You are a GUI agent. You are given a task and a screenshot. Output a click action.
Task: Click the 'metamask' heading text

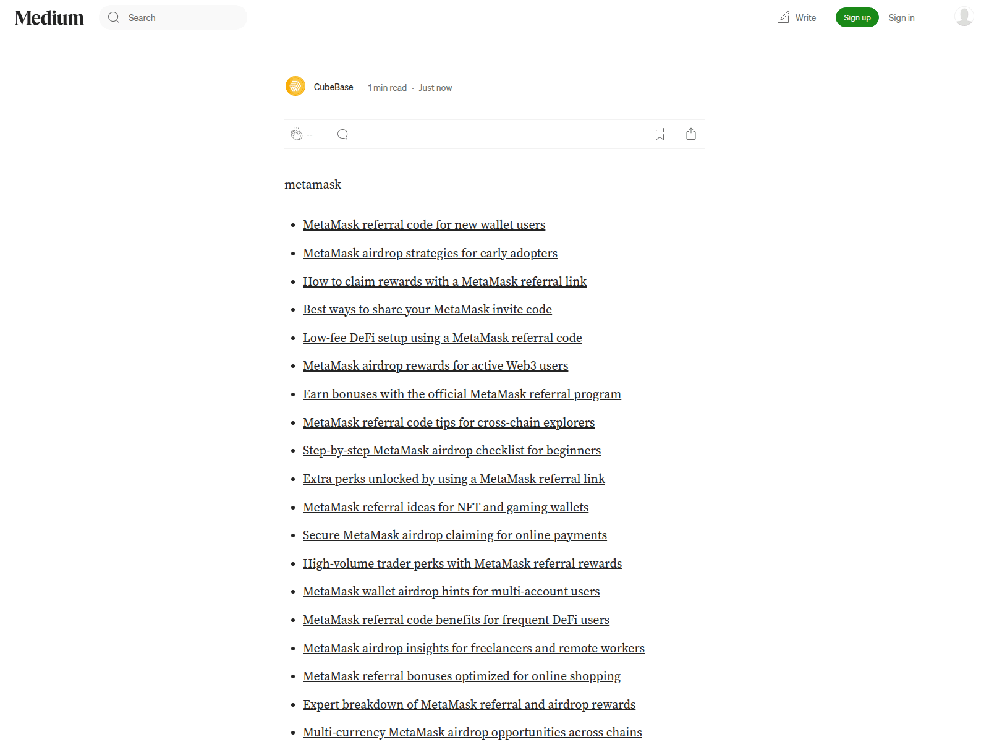pyautogui.click(x=313, y=185)
